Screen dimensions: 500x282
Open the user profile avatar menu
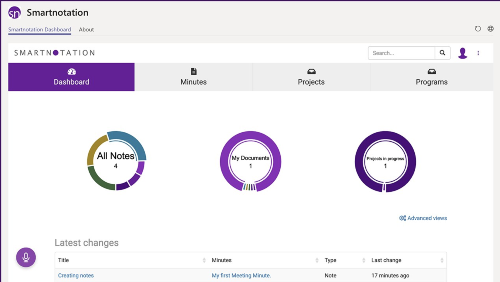(x=463, y=53)
